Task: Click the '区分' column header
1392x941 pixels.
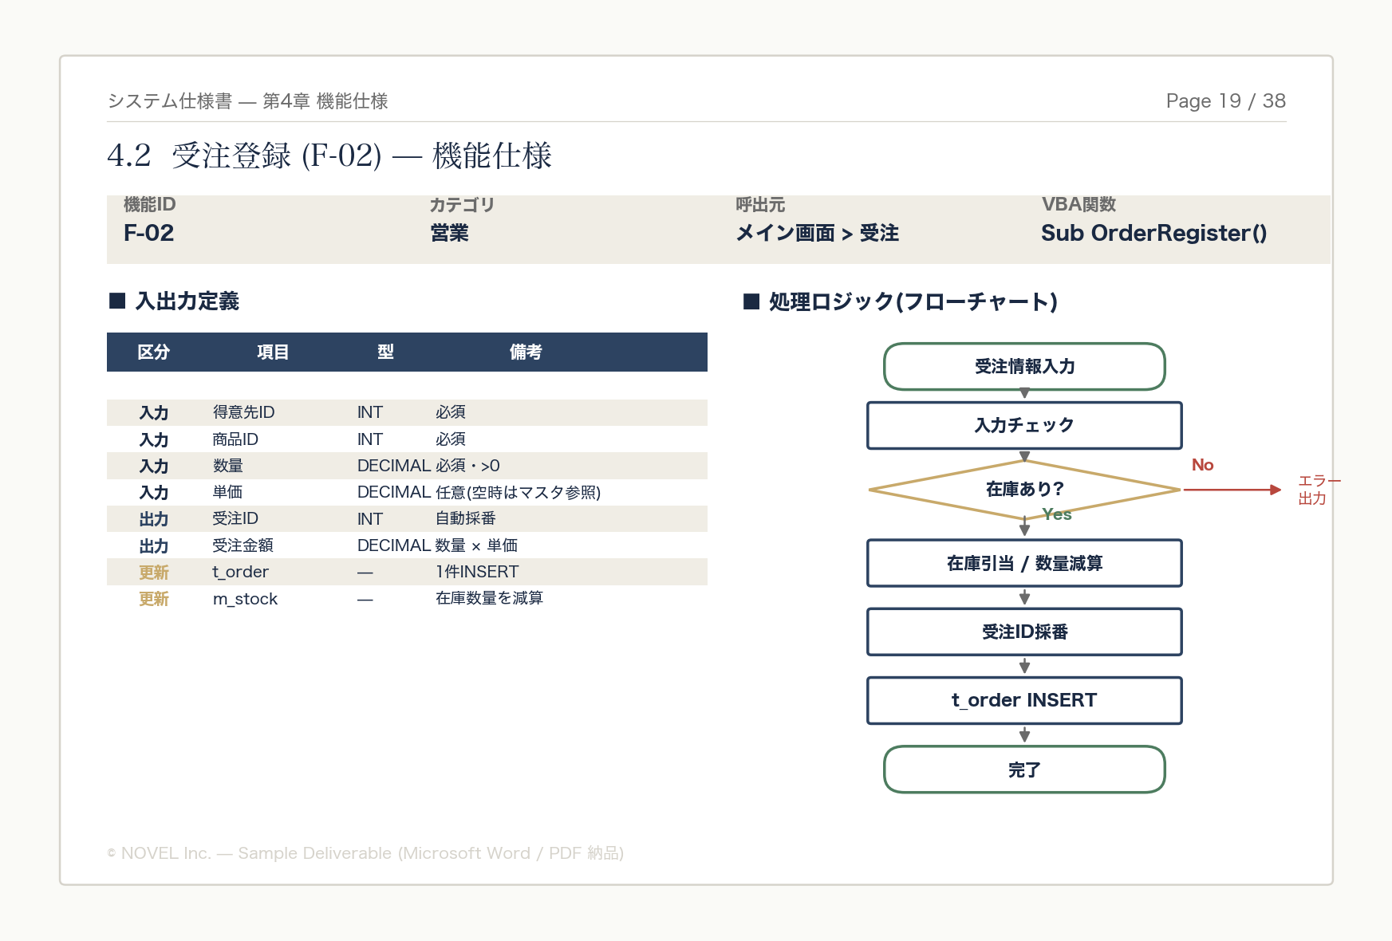Action: coord(153,352)
